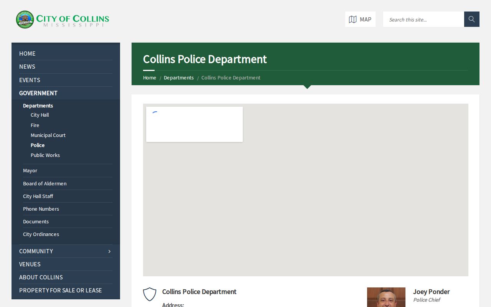The height and width of the screenshot is (307, 491).
Task: Focus the Search this site field
Action: click(423, 19)
